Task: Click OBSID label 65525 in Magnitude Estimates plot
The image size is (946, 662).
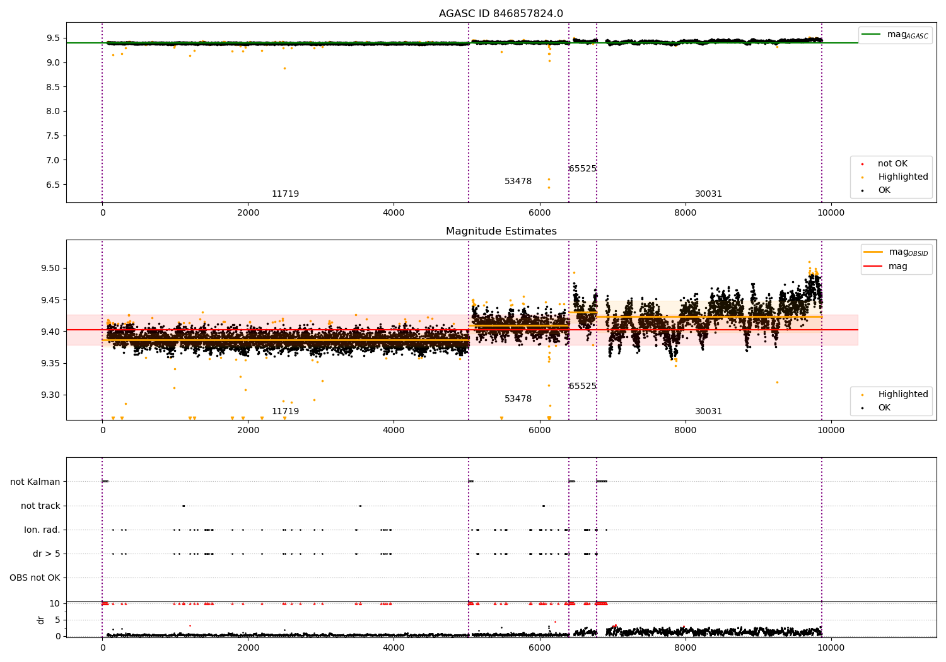Action: point(583,386)
